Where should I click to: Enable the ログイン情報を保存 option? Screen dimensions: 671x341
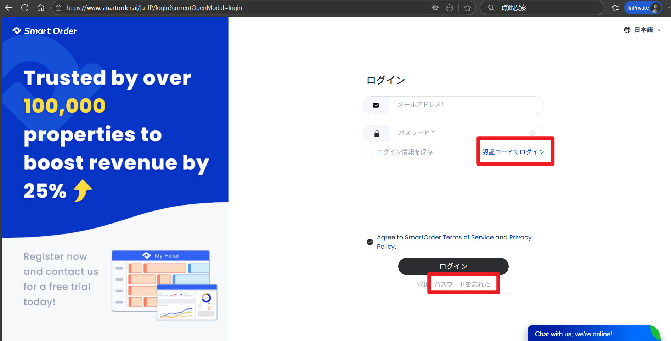pyautogui.click(x=370, y=152)
